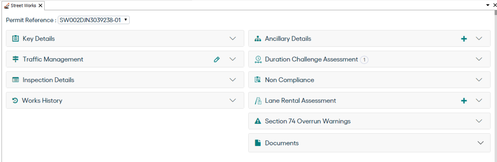
Task: Expand the Documents section chevron
Action: tap(480, 143)
